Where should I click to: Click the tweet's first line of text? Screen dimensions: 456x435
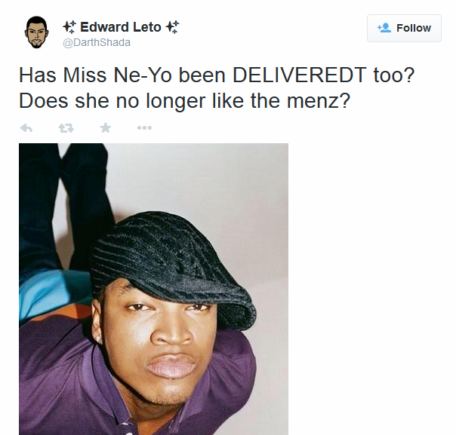(x=217, y=75)
